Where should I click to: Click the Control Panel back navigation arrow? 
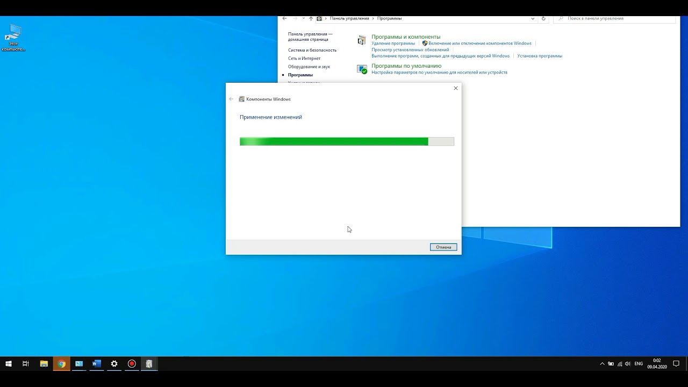click(284, 18)
